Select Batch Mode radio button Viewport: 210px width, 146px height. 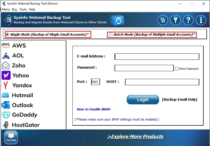click(111, 35)
